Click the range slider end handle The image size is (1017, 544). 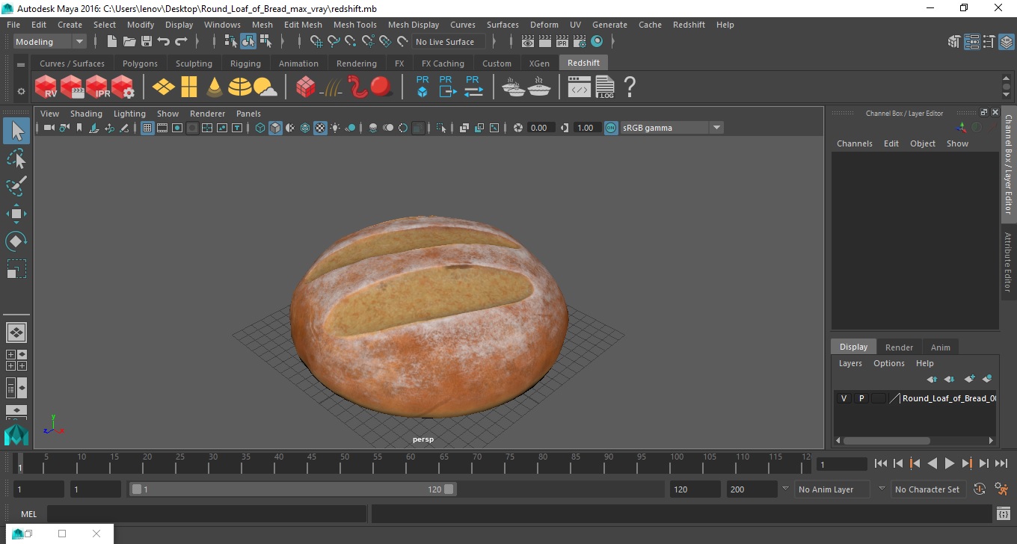point(449,489)
